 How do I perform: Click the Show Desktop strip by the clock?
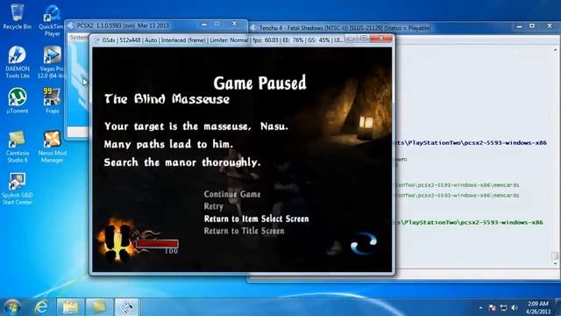[557, 307]
